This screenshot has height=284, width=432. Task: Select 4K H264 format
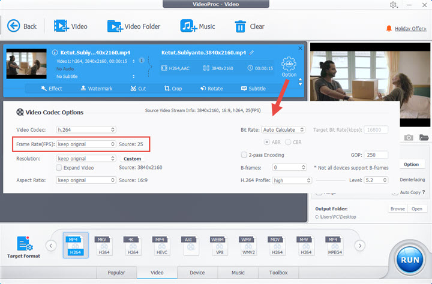coord(133,245)
